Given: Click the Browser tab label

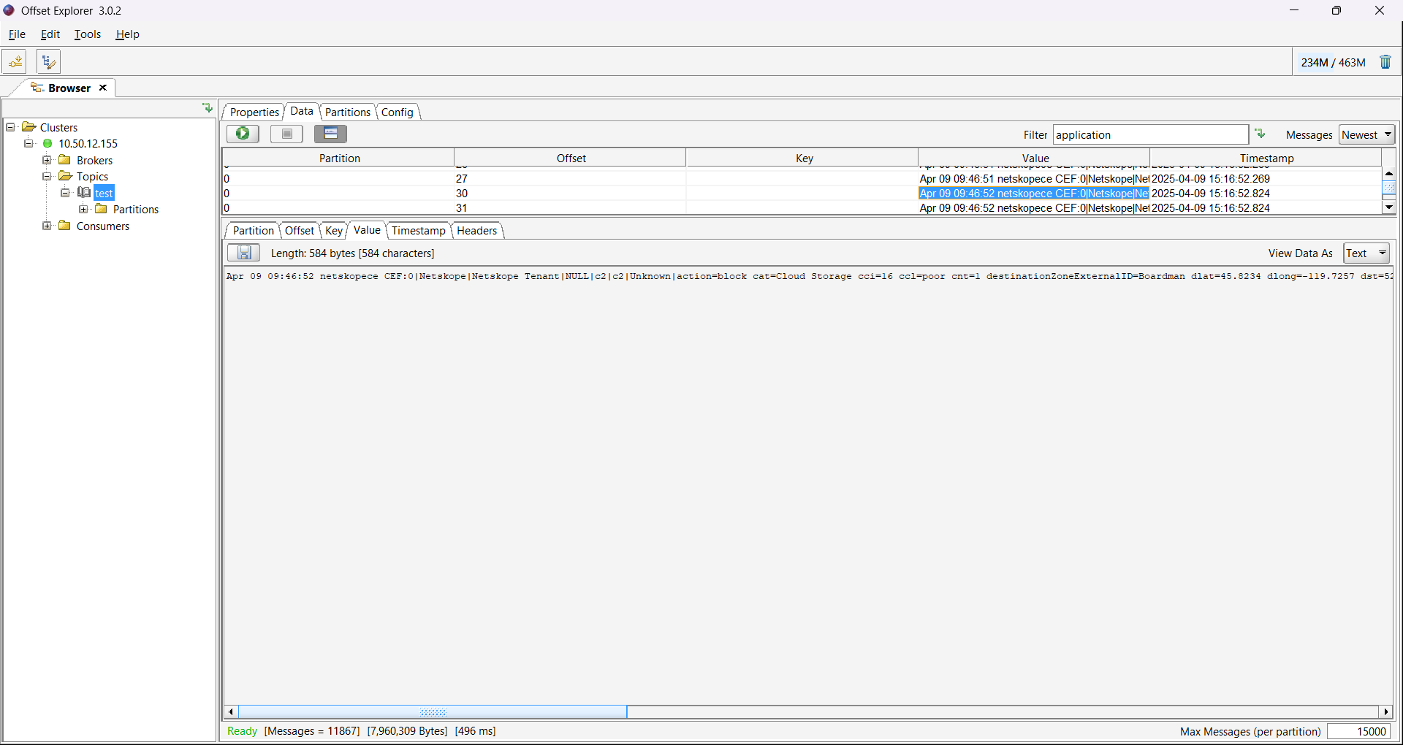Looking at the screenshot, I should click(x=69, y=88).
